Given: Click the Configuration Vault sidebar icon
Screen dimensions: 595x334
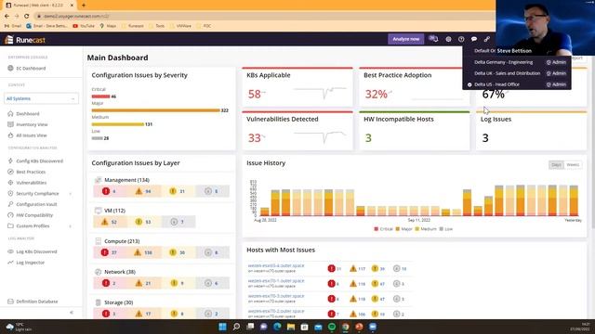Looking at the screenshot, I should point(10,204).
